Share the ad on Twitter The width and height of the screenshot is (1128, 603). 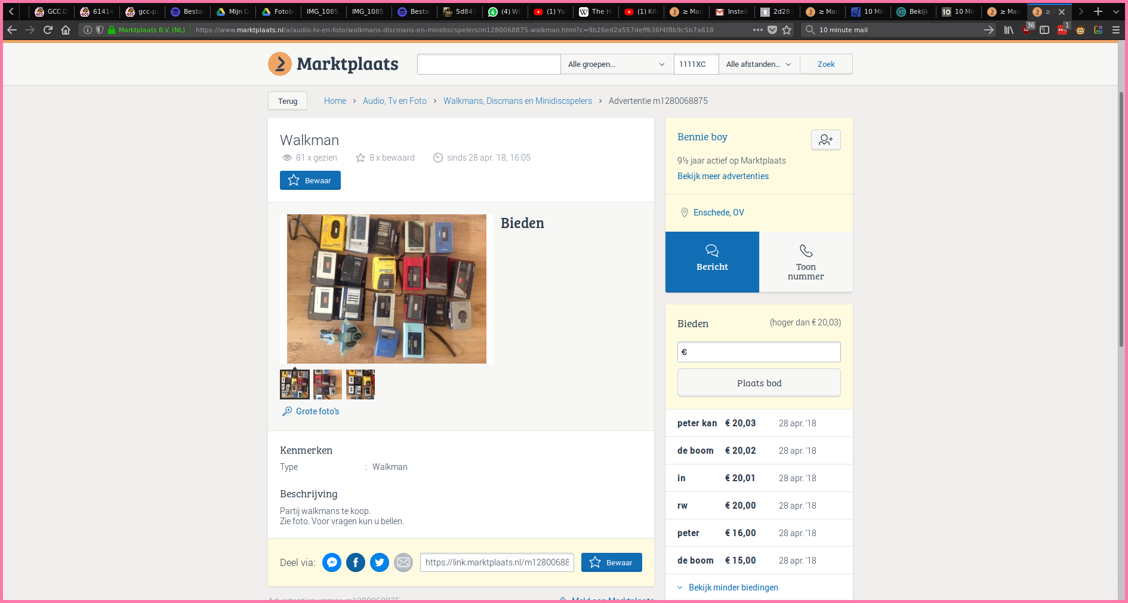380,562
